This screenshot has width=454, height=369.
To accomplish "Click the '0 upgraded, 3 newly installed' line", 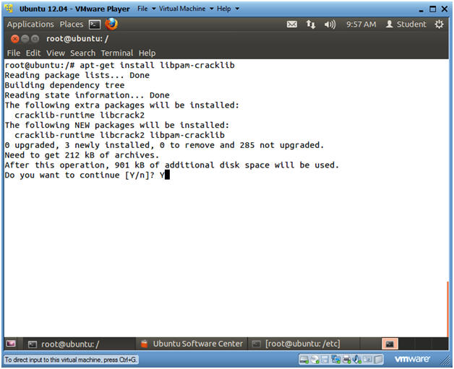I will (164, 145).
